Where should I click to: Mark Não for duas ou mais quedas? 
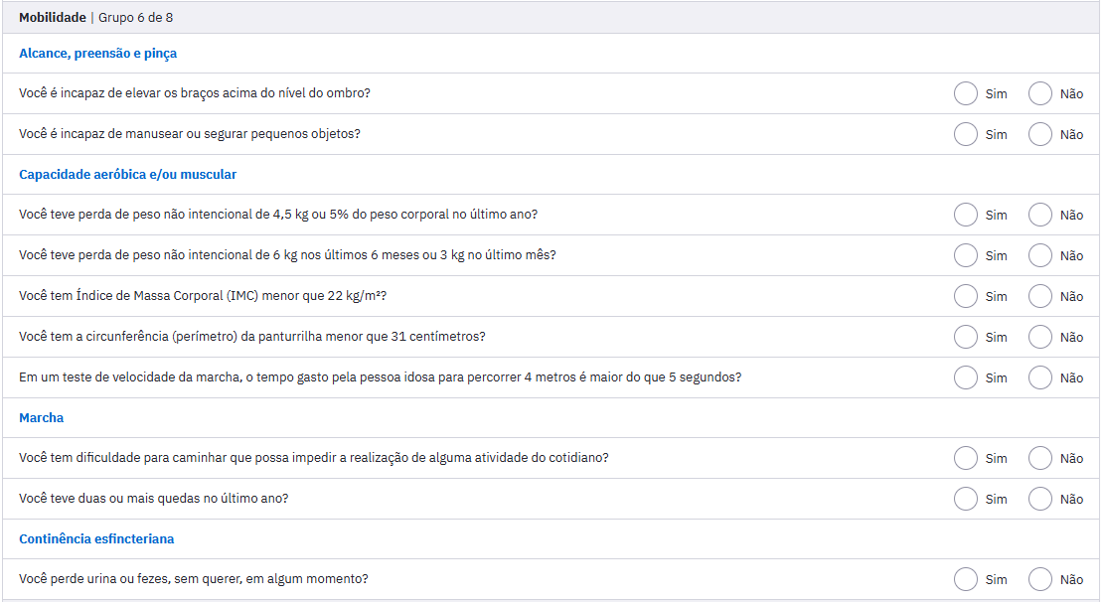(1040, 499)
